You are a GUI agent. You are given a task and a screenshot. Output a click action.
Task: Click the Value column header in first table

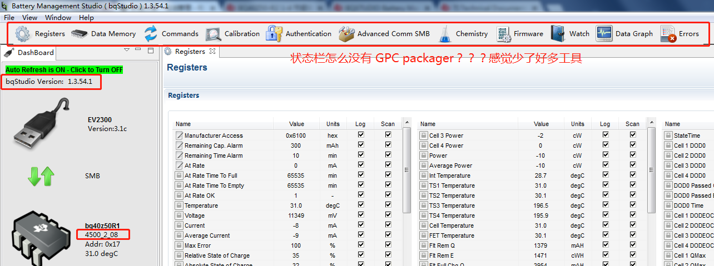click(296, 124)
